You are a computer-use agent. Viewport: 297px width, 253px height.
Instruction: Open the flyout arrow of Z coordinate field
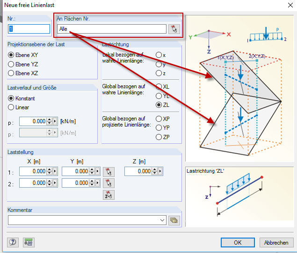click(160, 171)
